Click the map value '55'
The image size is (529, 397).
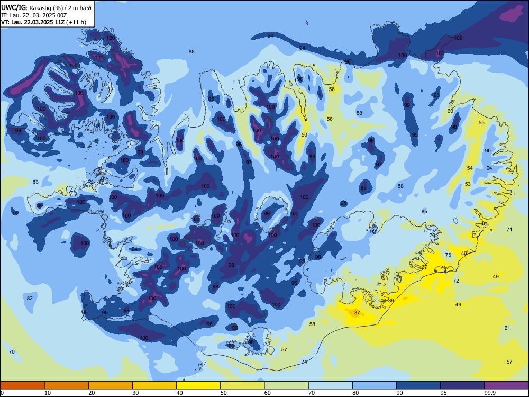point(481,123)
